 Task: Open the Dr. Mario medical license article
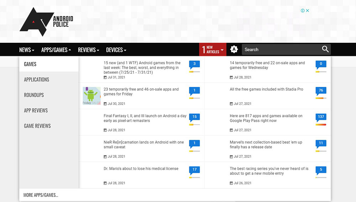click(x=141, y=169)
